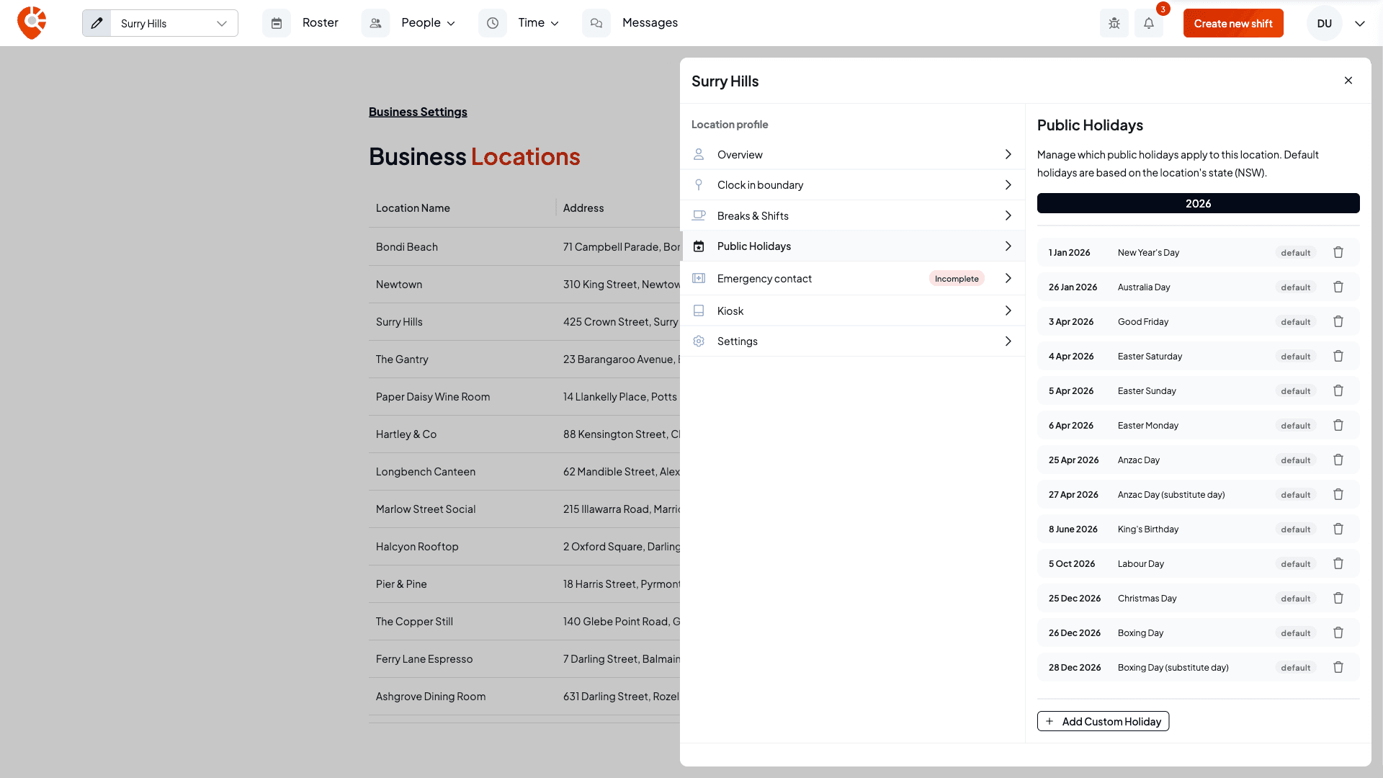1383x778 pixels.
Task: Open notifications bell icon
Action: 1149,23
